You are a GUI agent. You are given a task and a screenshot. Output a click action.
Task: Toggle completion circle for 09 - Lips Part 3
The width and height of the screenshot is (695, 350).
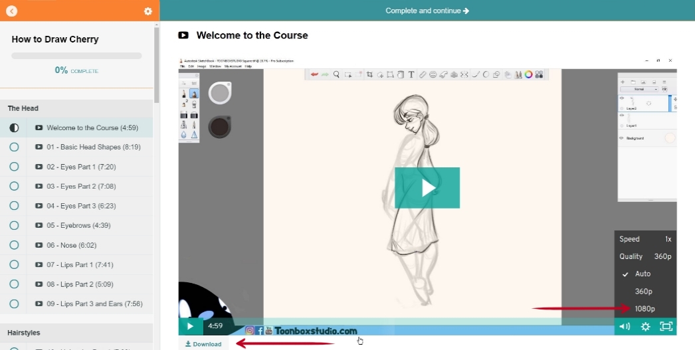click(14, 304)
